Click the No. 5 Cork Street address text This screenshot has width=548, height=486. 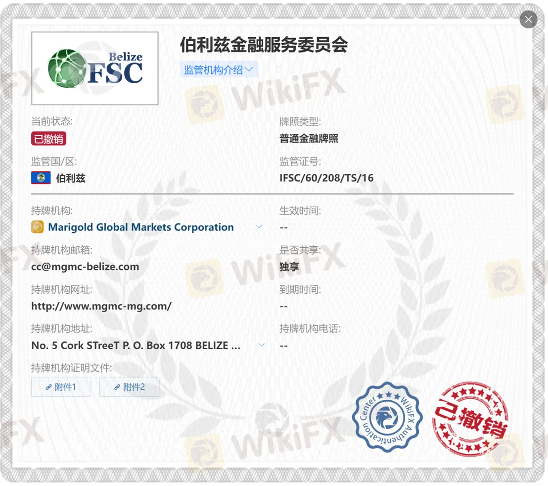(136, 345)
